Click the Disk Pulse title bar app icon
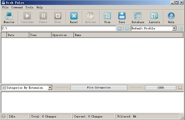This screenshot has width=185, height=120. [x=3, y=2]
